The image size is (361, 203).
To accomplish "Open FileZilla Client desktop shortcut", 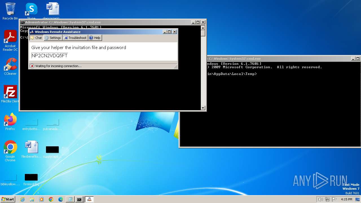I will pyautogui.click(x=10, y=94).
